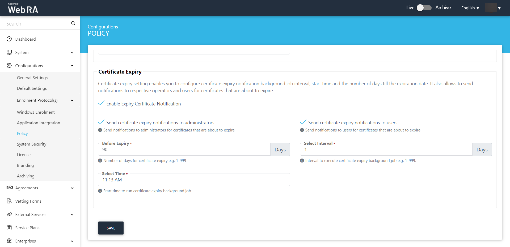Select the Policy menu item

point(22,133)
